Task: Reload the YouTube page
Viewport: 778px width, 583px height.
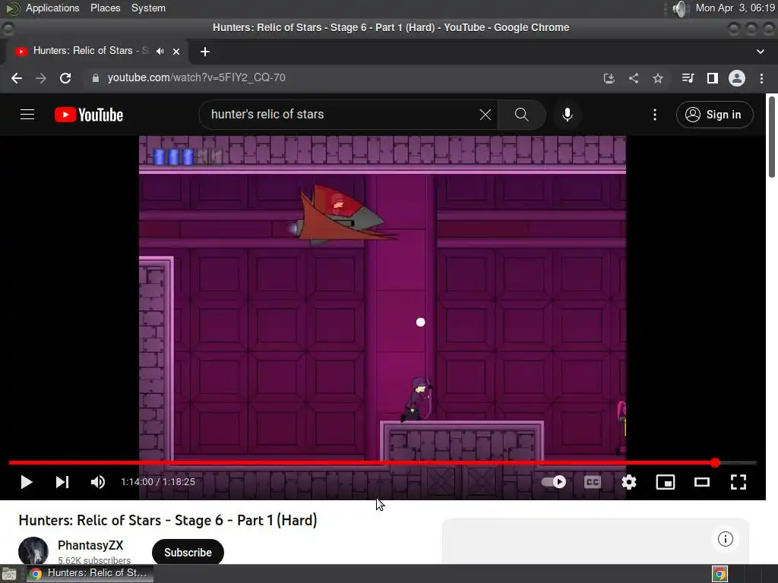Action: [65, 78]
